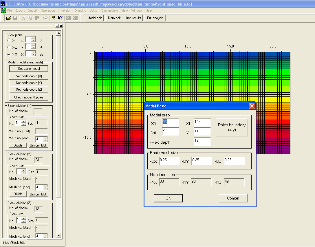This screenshot has height=247, width=315.
Task: Click Uniform blck in Block division (Y)
Action: [39, 194]
